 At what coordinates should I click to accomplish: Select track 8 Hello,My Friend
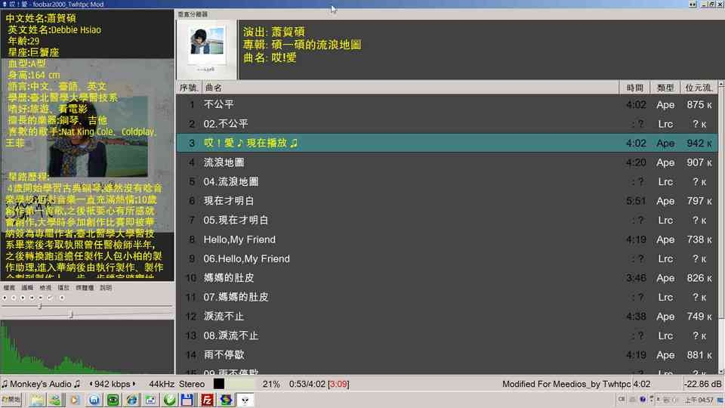point(446,240)
